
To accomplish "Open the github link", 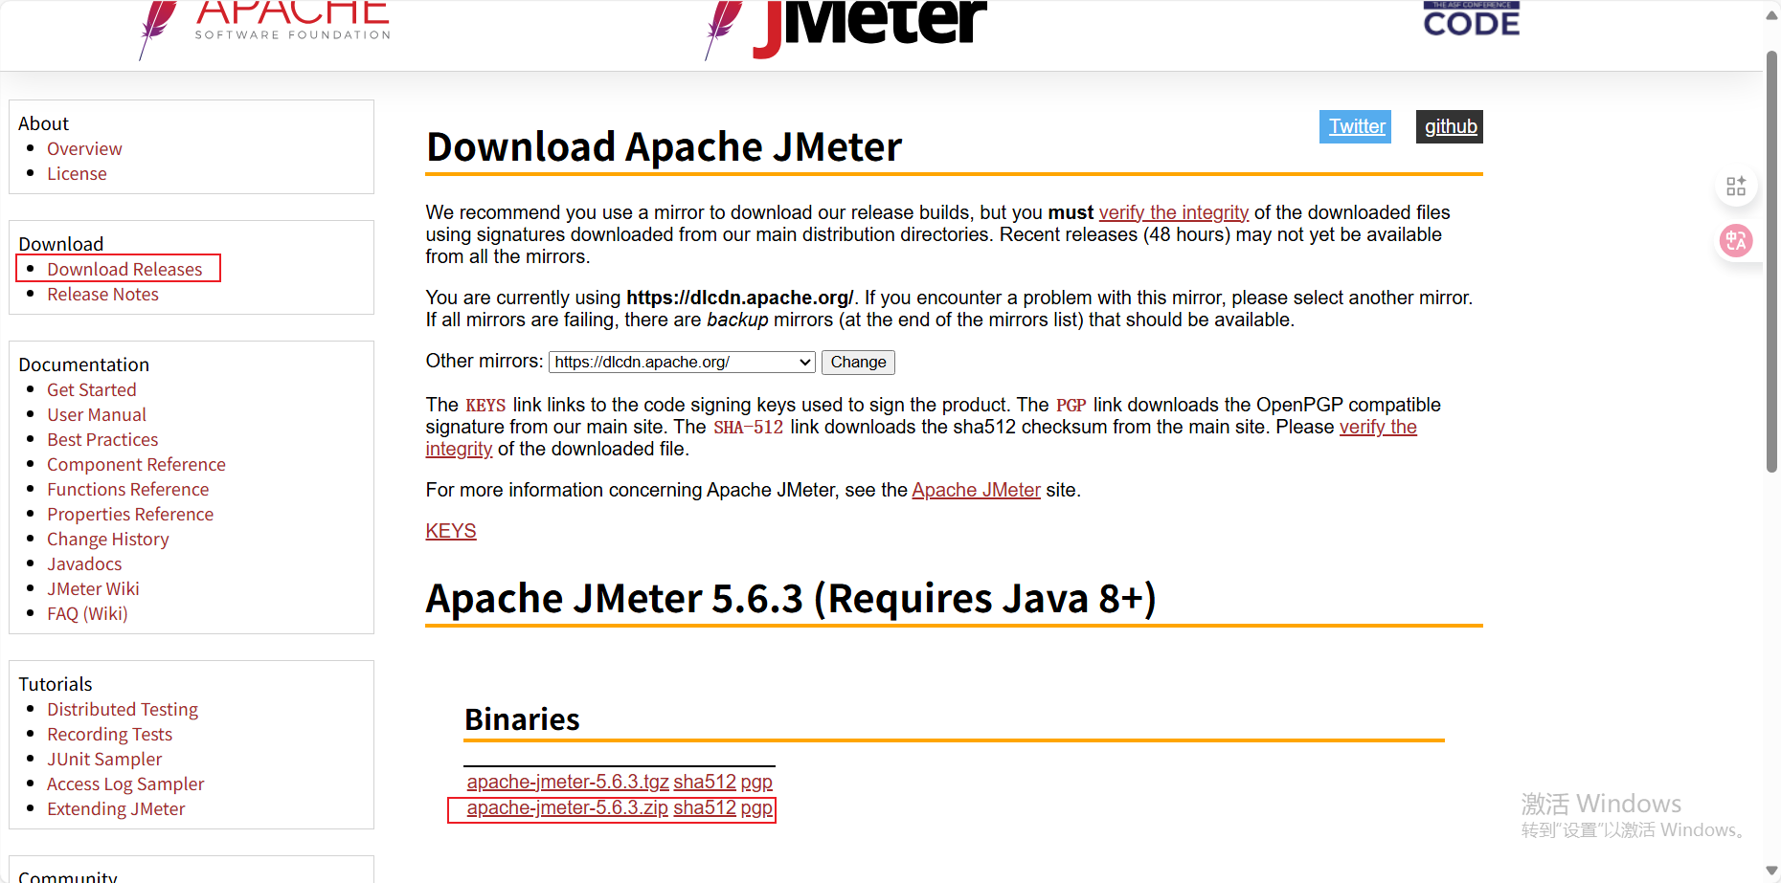I will click(x=1450, y=126).
